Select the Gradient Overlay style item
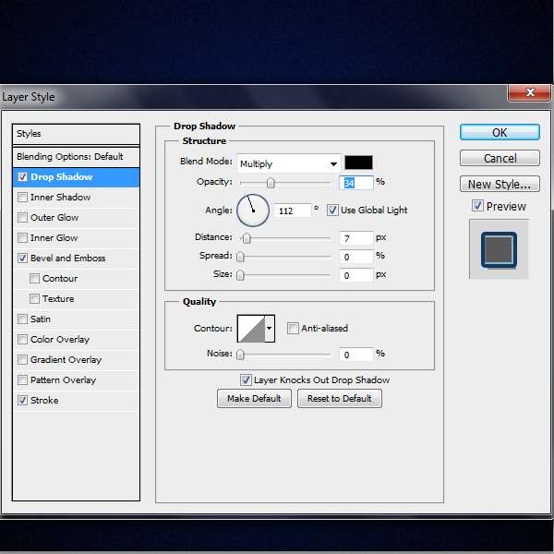 tap(66, 360)
